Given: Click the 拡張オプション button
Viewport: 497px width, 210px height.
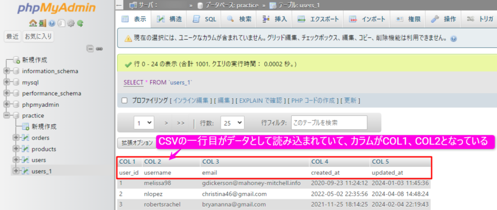Looking at the screenshot, I should (136, 143).
